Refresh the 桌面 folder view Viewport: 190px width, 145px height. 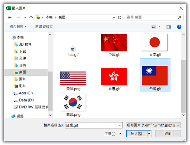click(x=119, y=18)
